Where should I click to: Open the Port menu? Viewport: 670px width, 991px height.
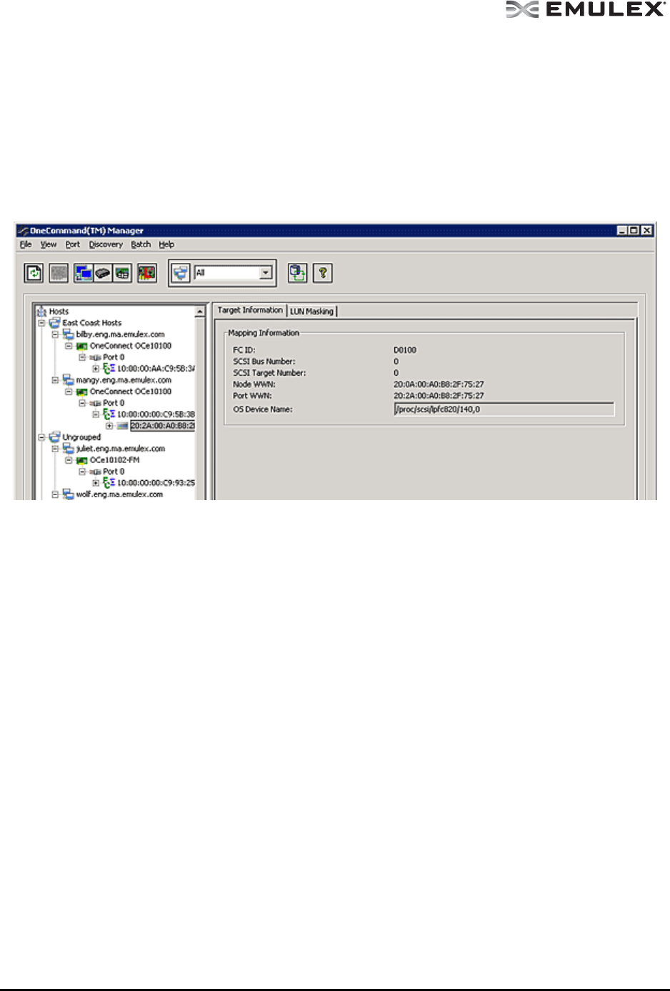73,244
